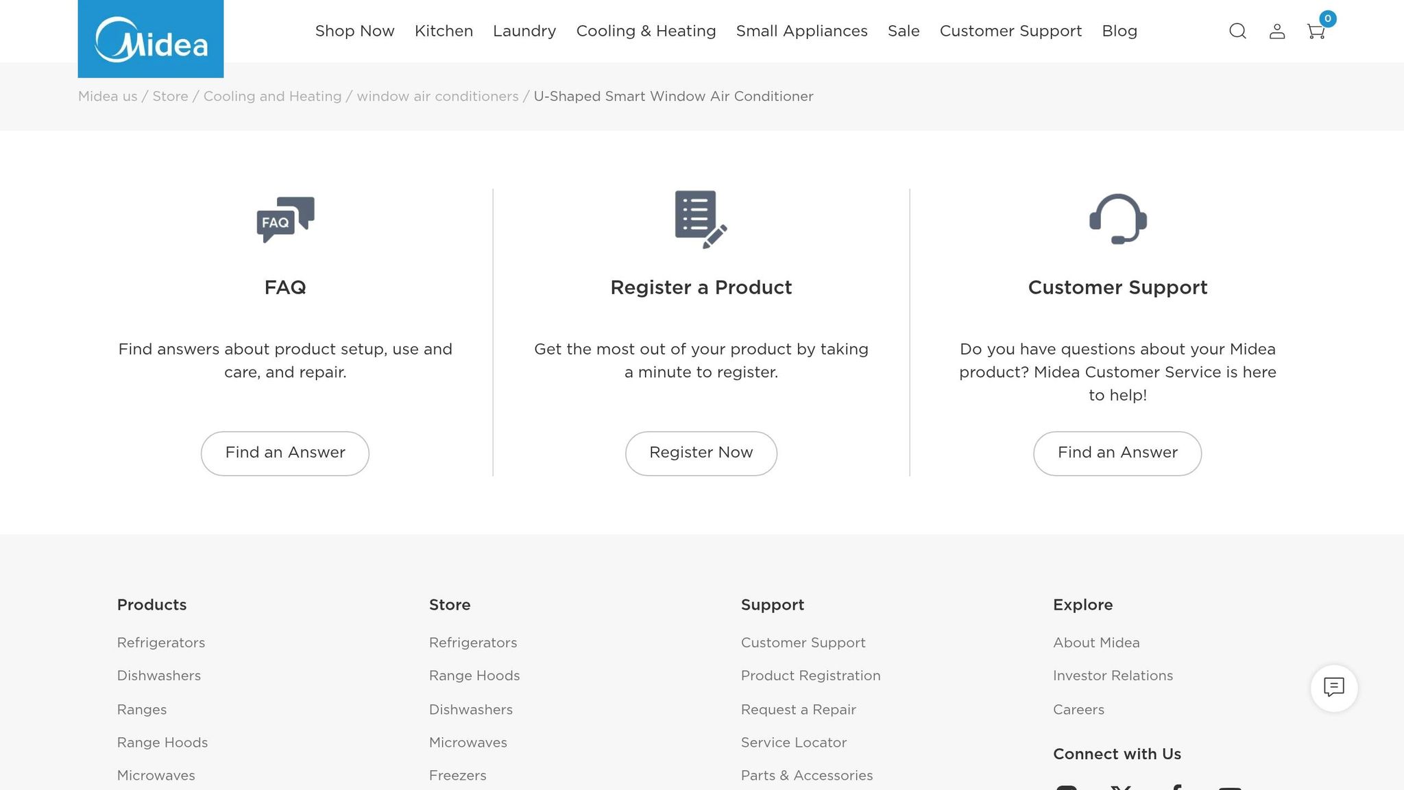
Task: Open Service Locator footer link
Action: (794, 743)
